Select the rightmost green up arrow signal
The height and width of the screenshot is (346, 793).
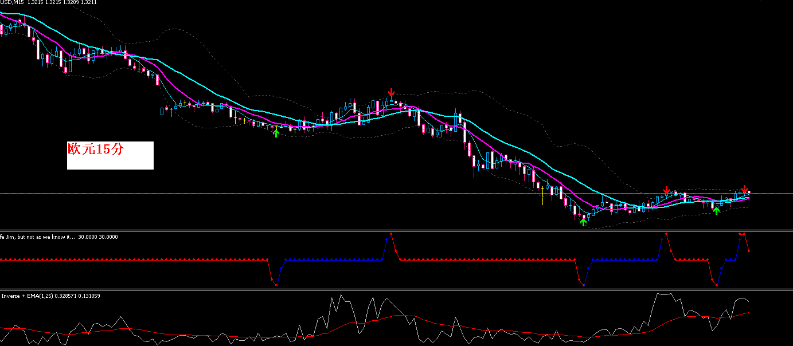click(x=716, y=210)
